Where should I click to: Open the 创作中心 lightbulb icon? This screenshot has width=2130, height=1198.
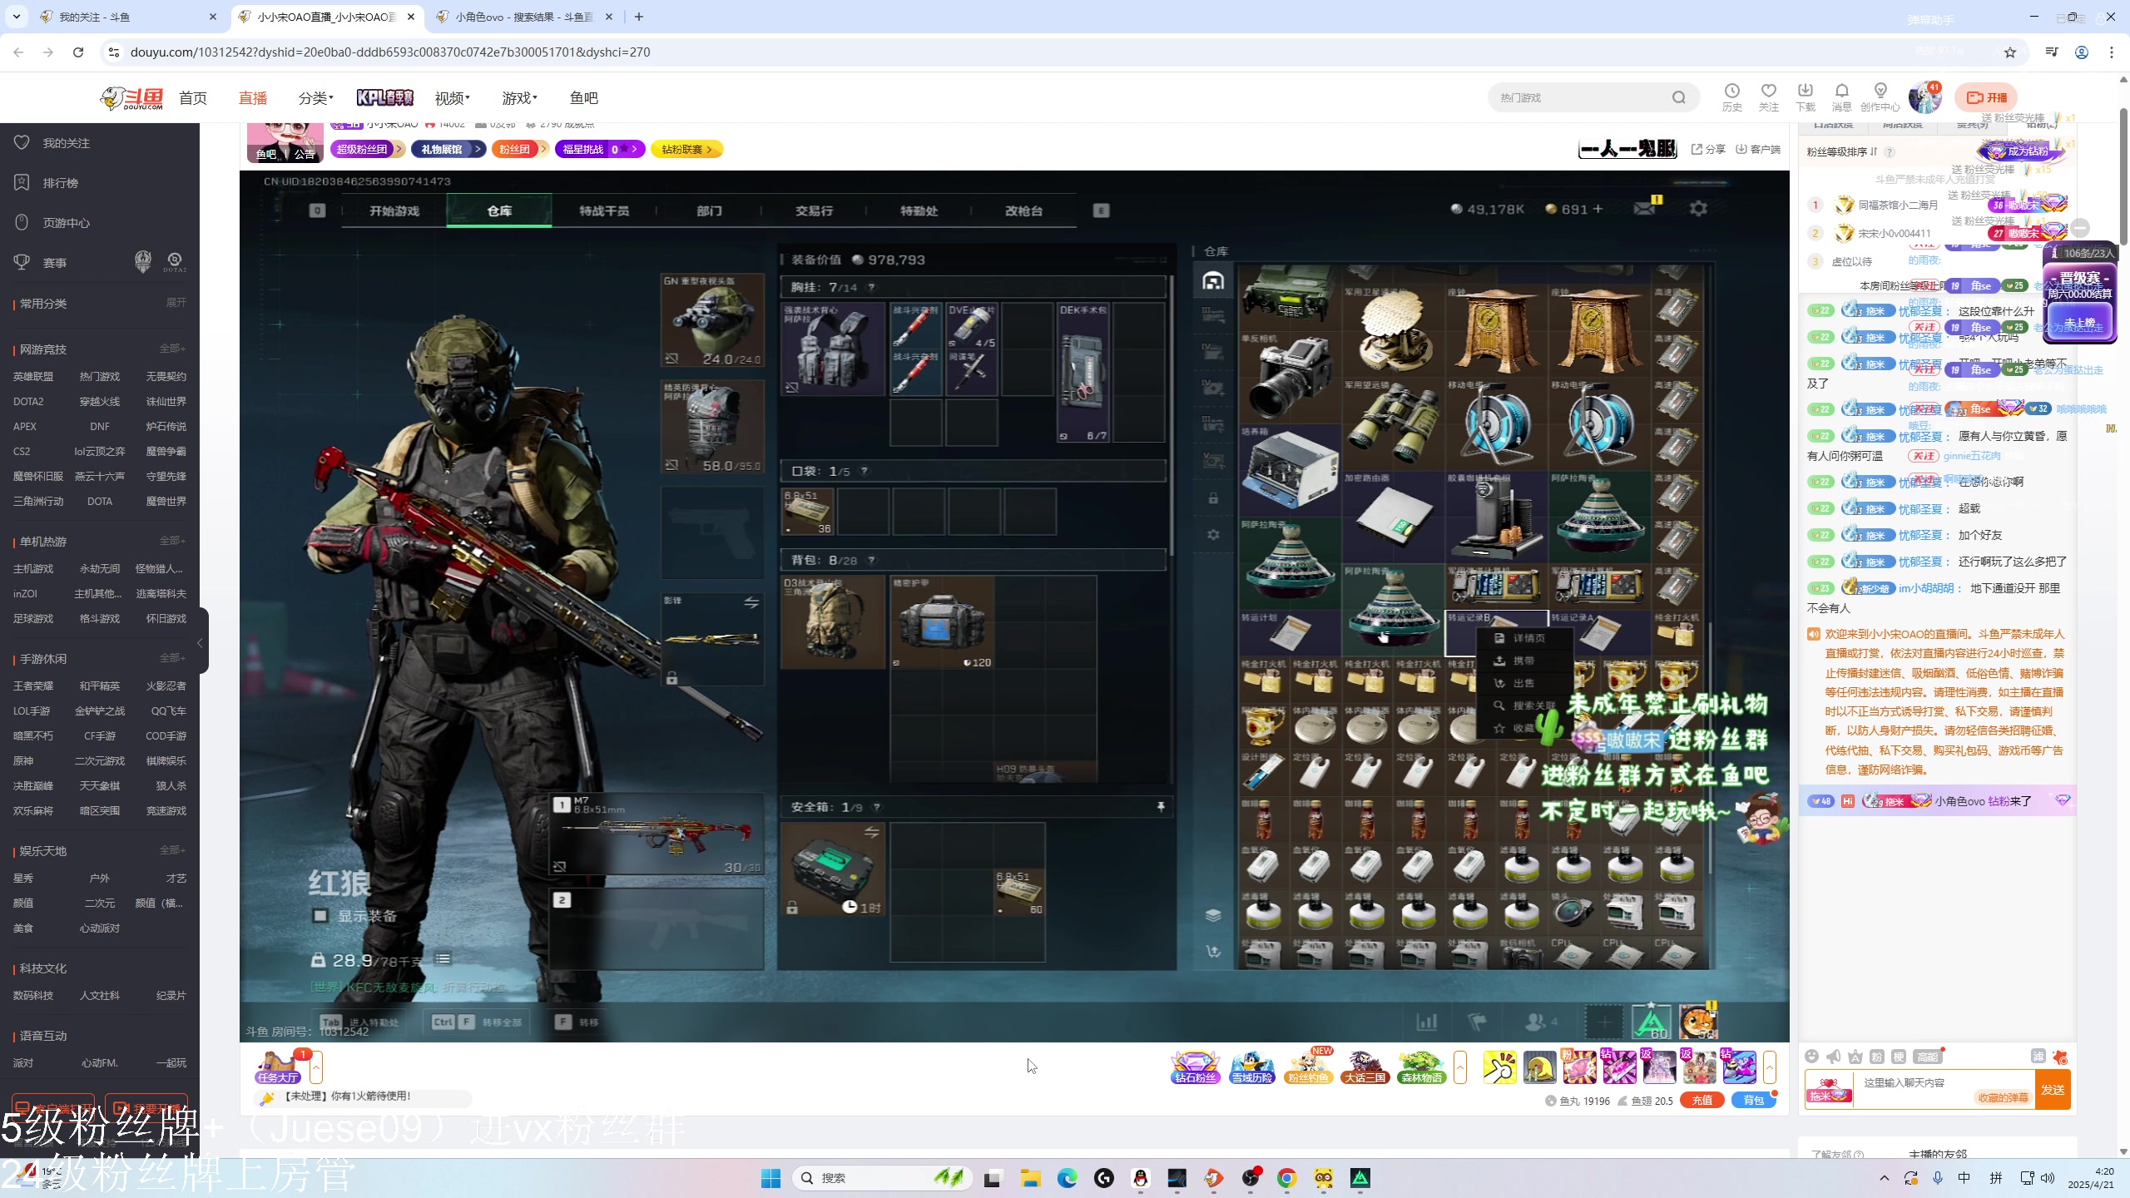(1880, 97)
